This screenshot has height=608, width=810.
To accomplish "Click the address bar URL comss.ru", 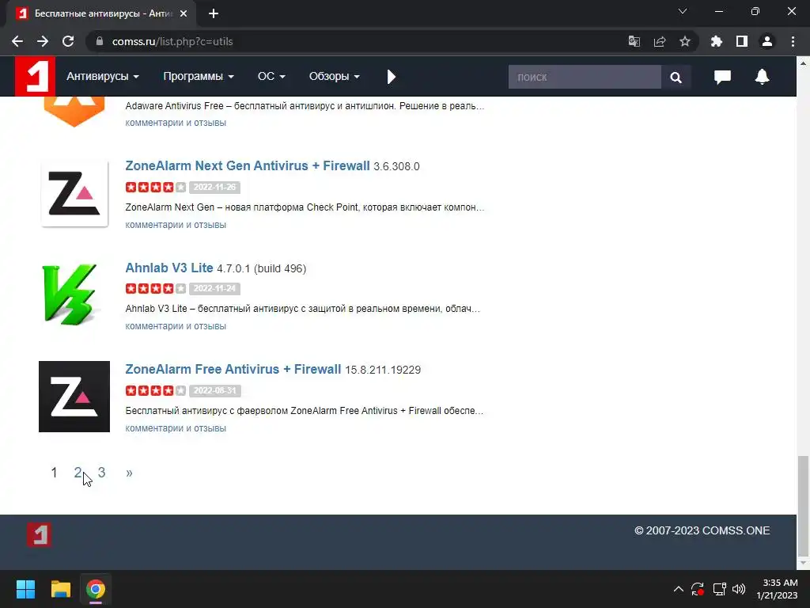I will click(172, 41).
